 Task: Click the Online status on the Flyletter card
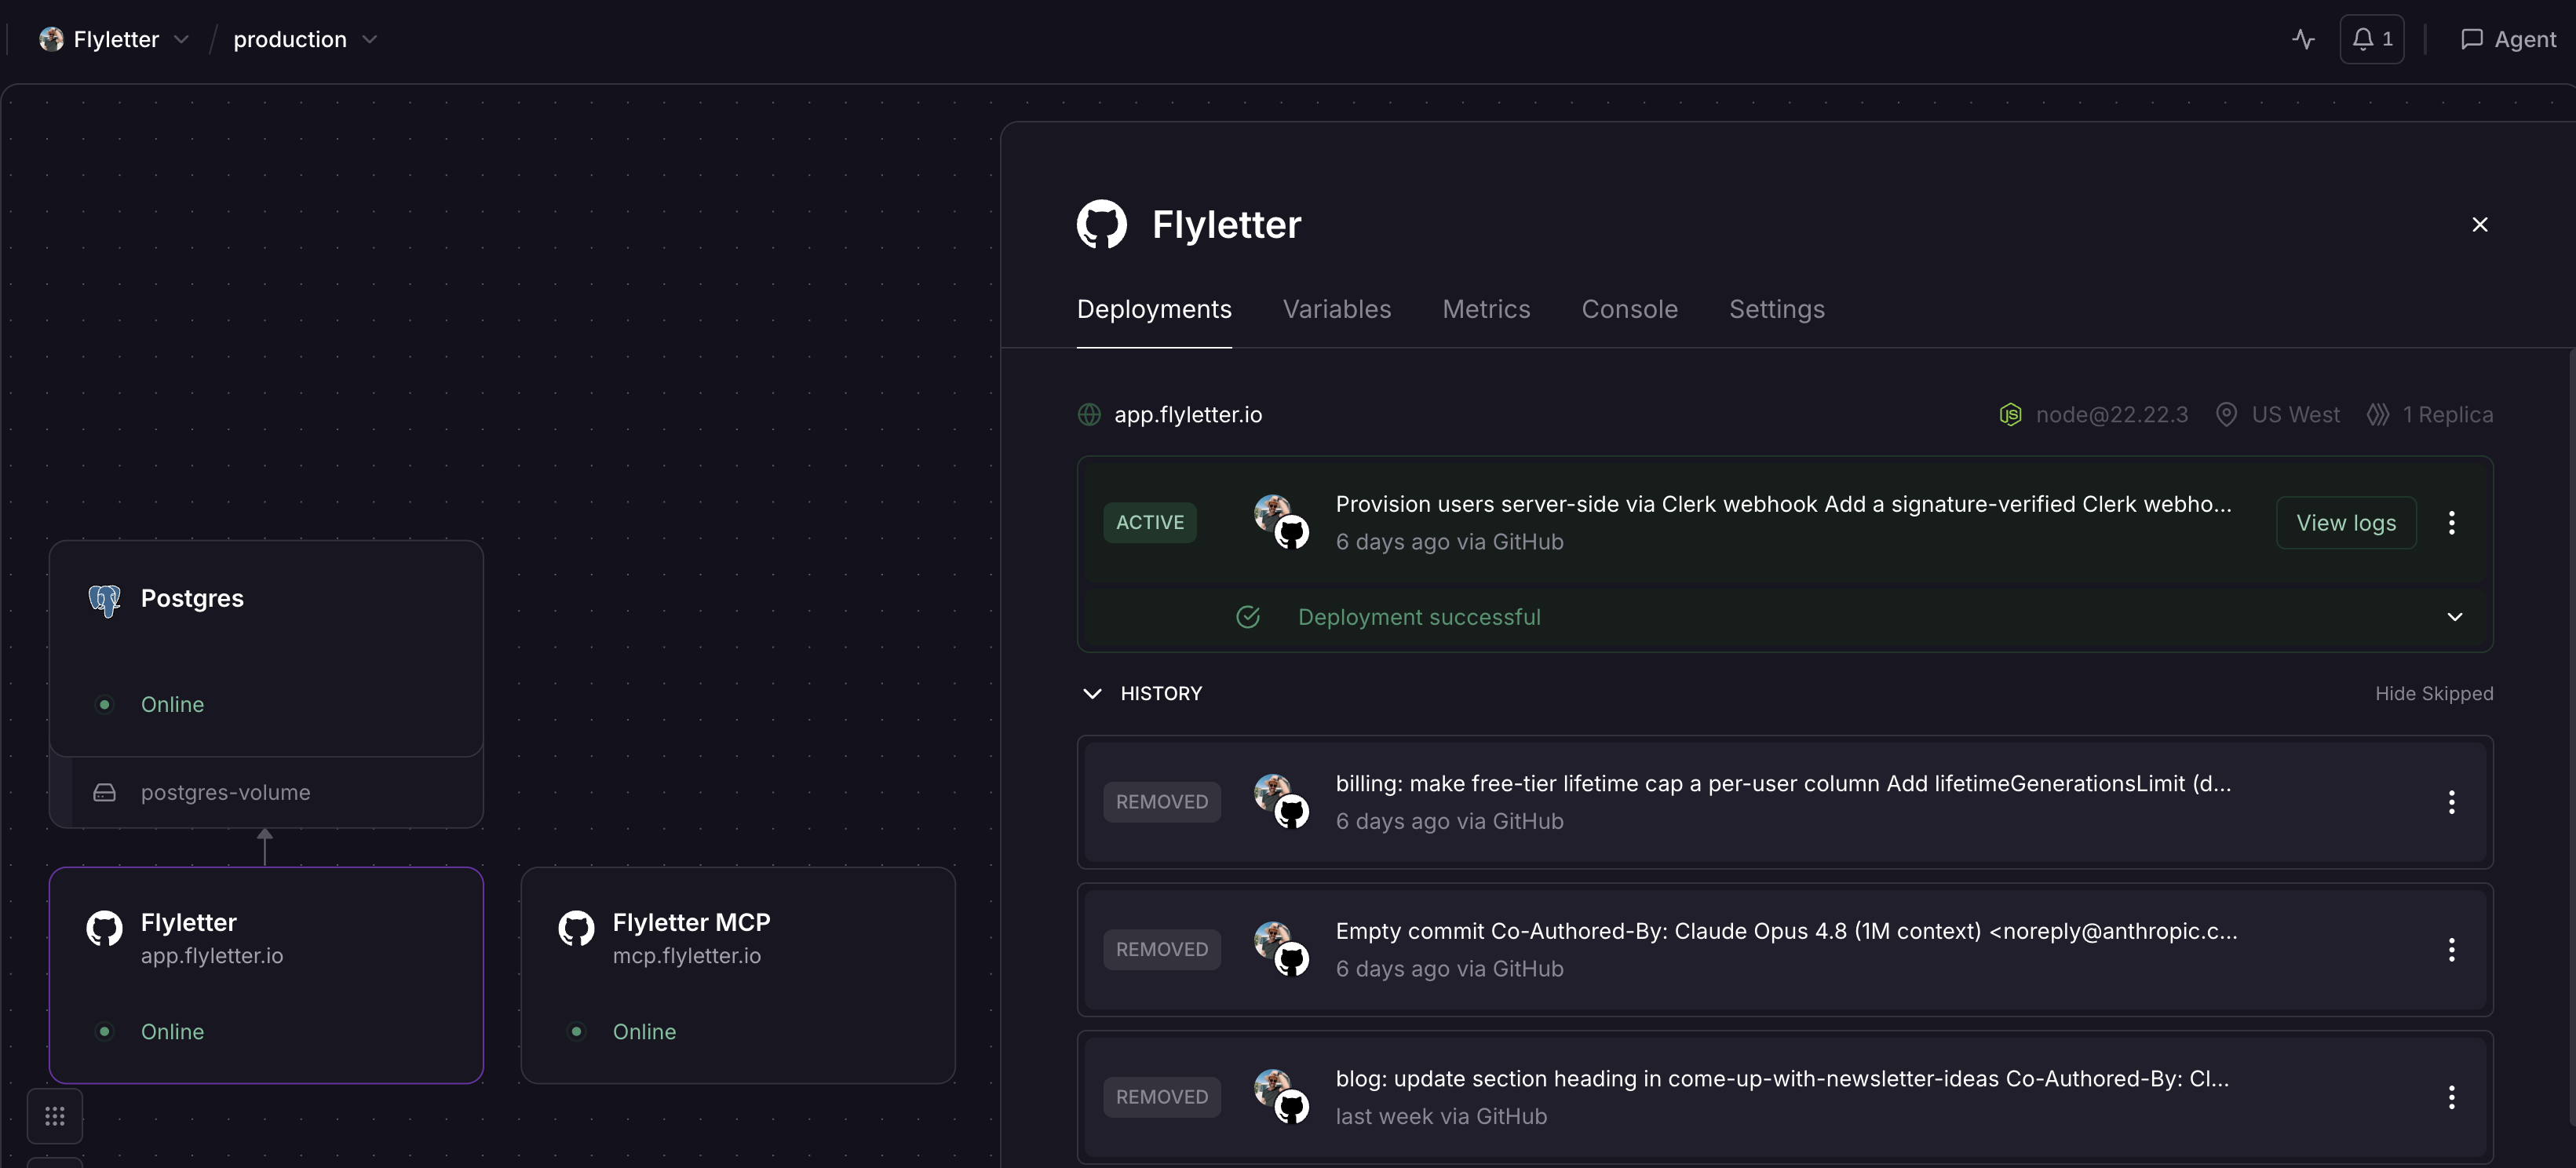(x=172, y=1032)
